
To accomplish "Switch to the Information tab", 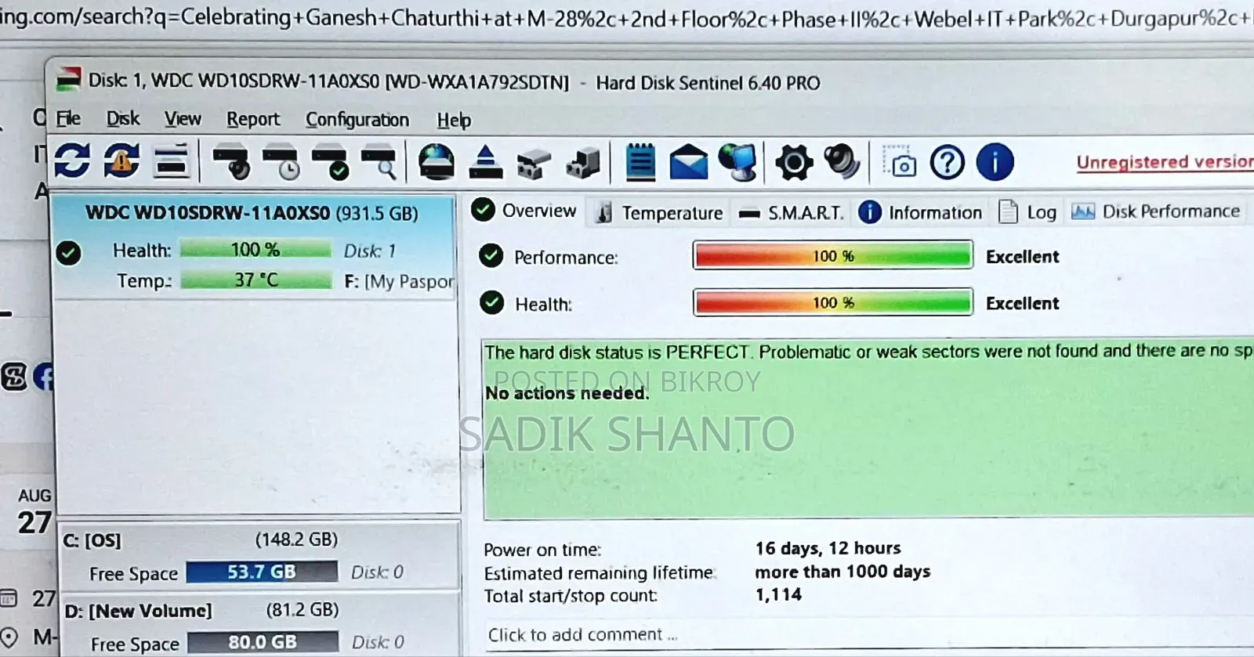I will click(x=920, y=212).
